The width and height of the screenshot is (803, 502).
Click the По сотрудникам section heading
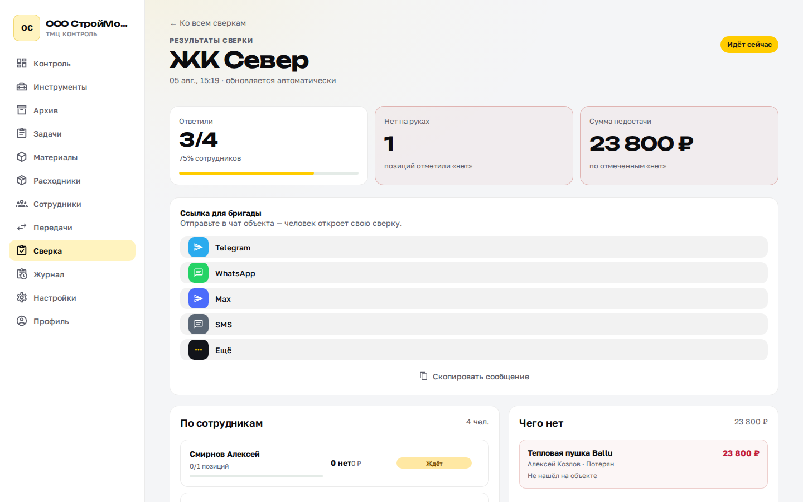(x=221, y=423)
